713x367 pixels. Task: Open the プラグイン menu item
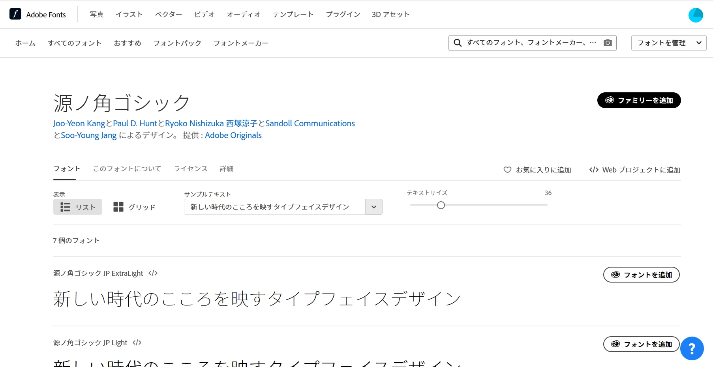pos(343,15)
